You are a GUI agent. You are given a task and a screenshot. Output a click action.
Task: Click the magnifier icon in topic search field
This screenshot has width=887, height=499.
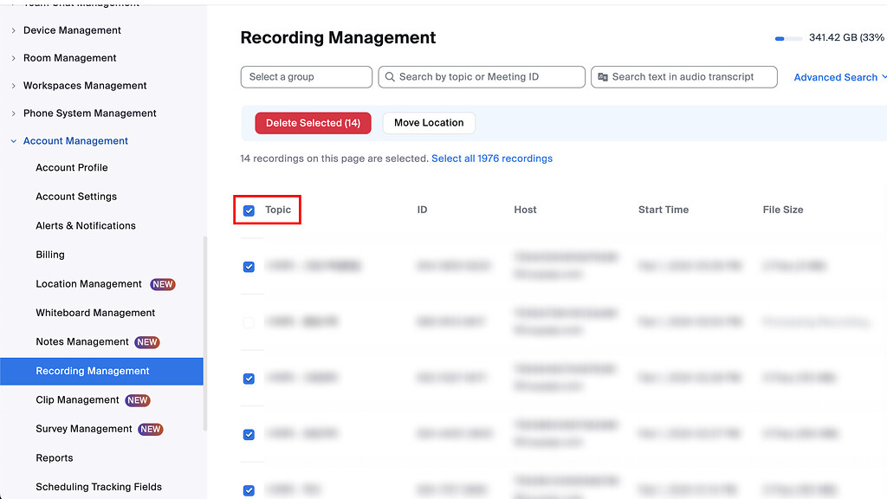click(390, 77)
